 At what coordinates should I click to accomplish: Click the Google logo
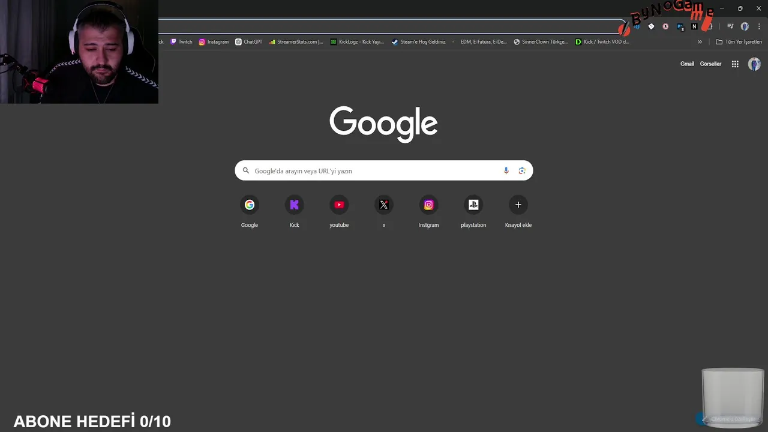click(x=383, y=124)
